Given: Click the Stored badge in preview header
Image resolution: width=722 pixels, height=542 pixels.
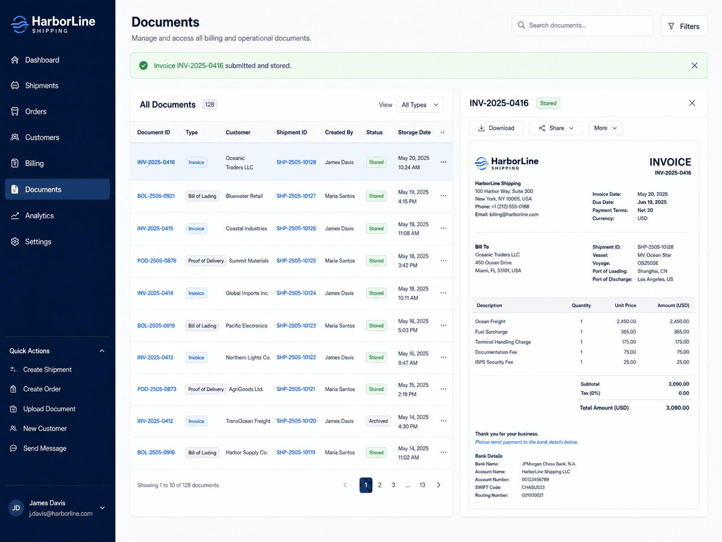Looking at the screenshot, I should (x=548, y=103).
